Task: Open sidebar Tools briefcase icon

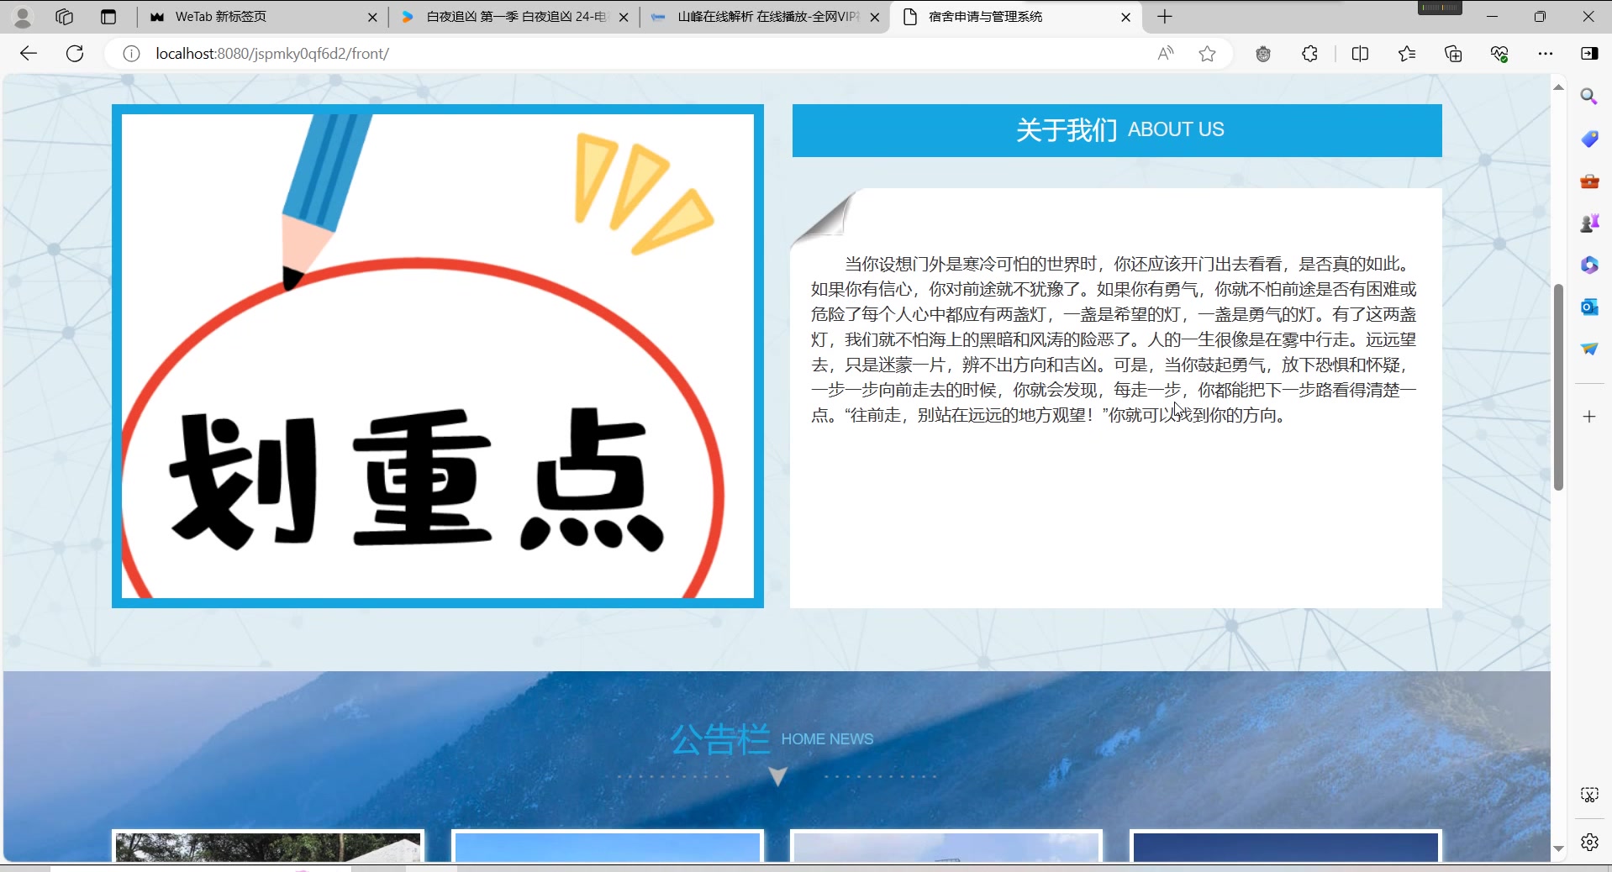Action: 1588,181
